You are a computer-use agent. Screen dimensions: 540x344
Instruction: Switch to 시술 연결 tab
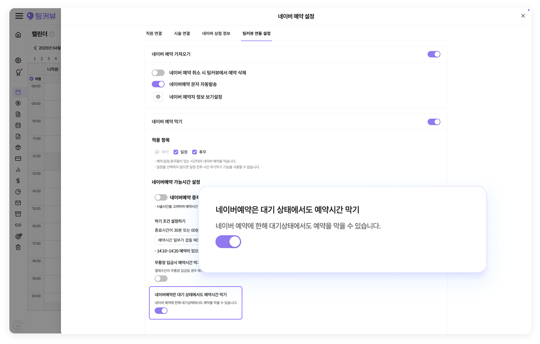(x=182, y=34)
